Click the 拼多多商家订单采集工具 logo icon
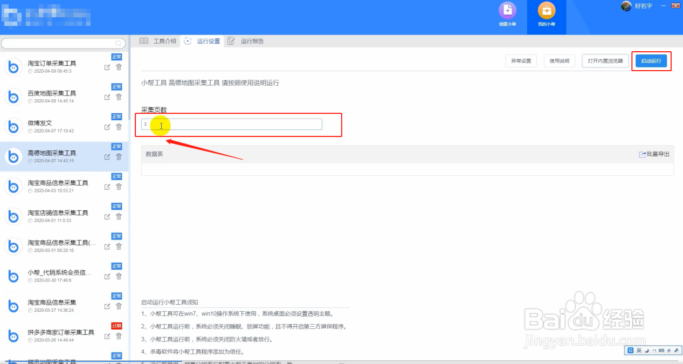 coord(13,336)
